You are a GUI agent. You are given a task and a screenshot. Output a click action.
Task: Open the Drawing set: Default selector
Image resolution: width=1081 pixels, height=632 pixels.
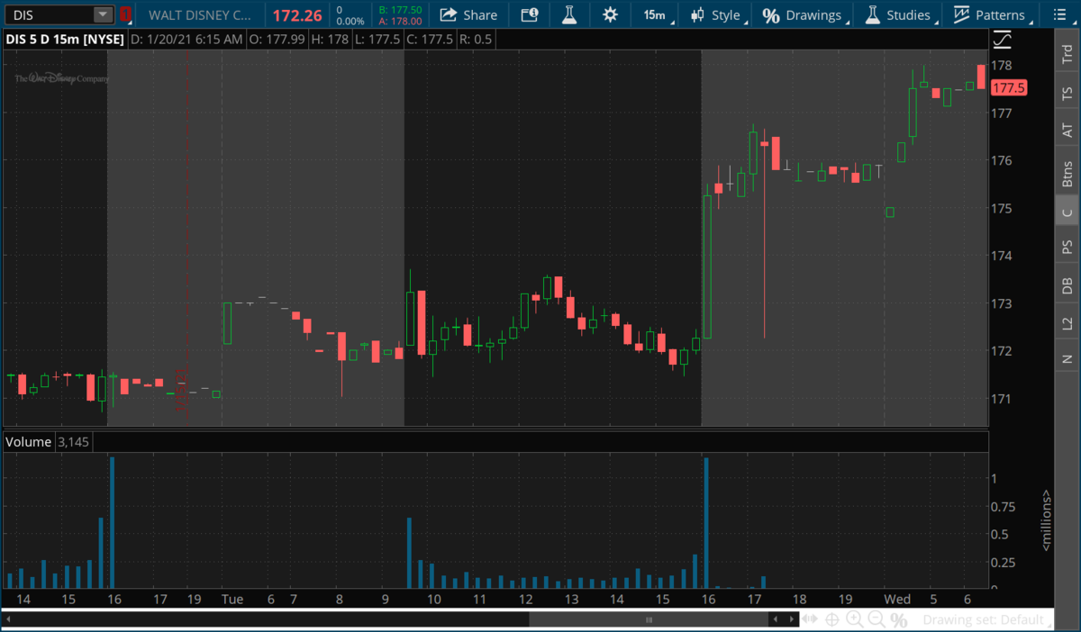(x=987, y=619)
